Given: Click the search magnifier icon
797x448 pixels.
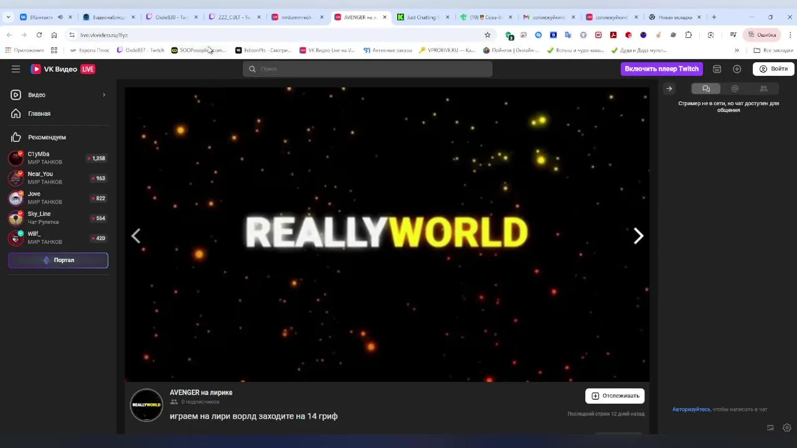Looking at the screenshot, I should pyautogui.click(x=252, y=69).
